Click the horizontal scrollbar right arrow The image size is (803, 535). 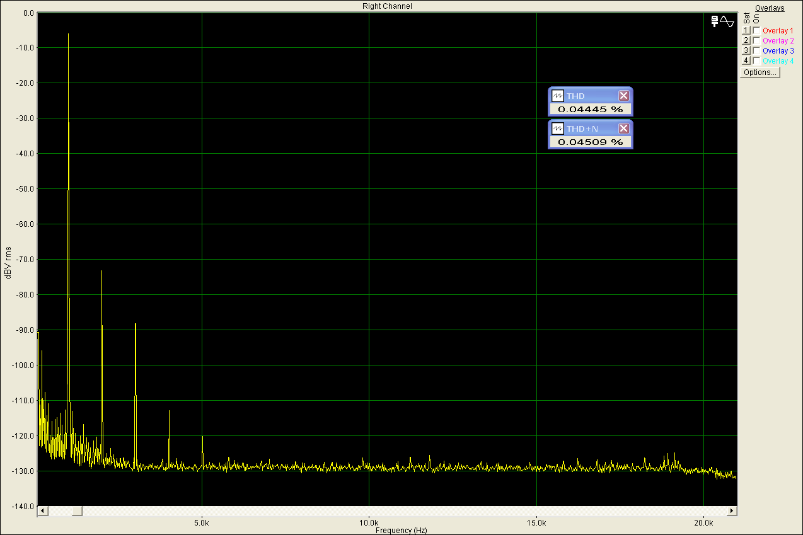pyautogui.click(x=731, y=511)
